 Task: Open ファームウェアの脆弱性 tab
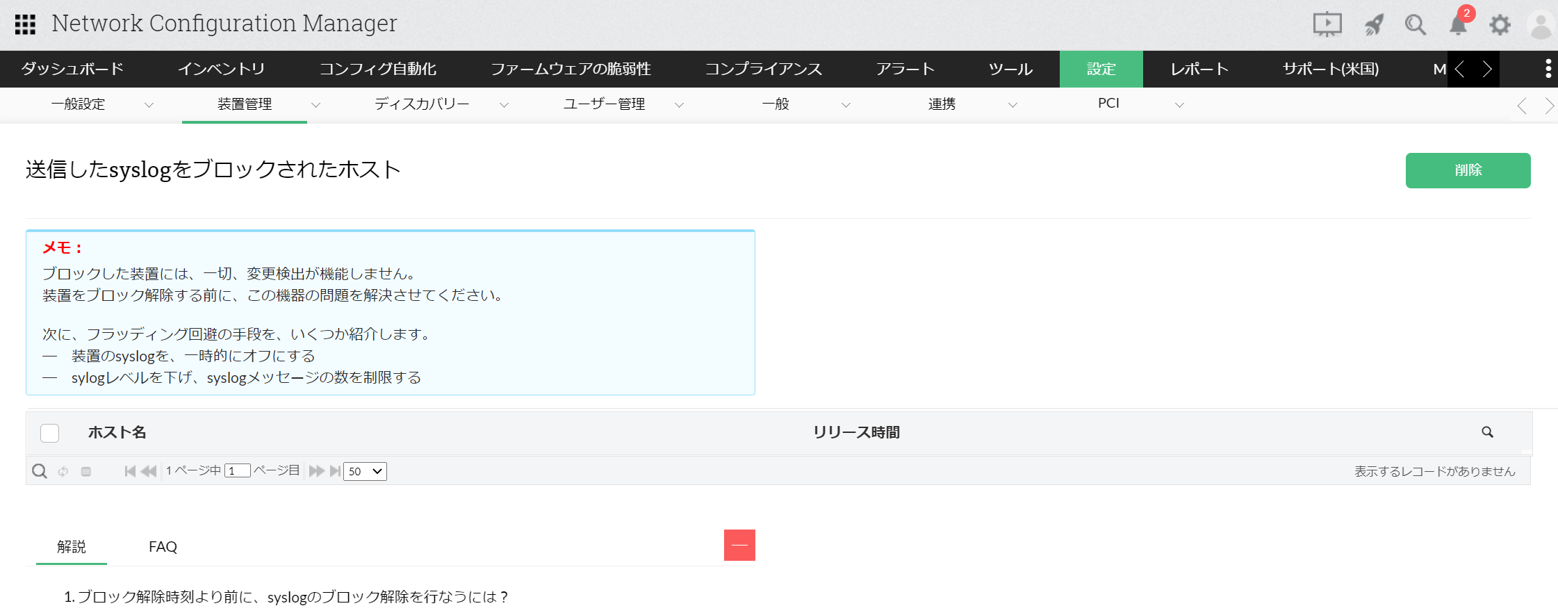point(571,69)
